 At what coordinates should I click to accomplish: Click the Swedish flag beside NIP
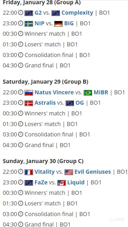point(29,24)
